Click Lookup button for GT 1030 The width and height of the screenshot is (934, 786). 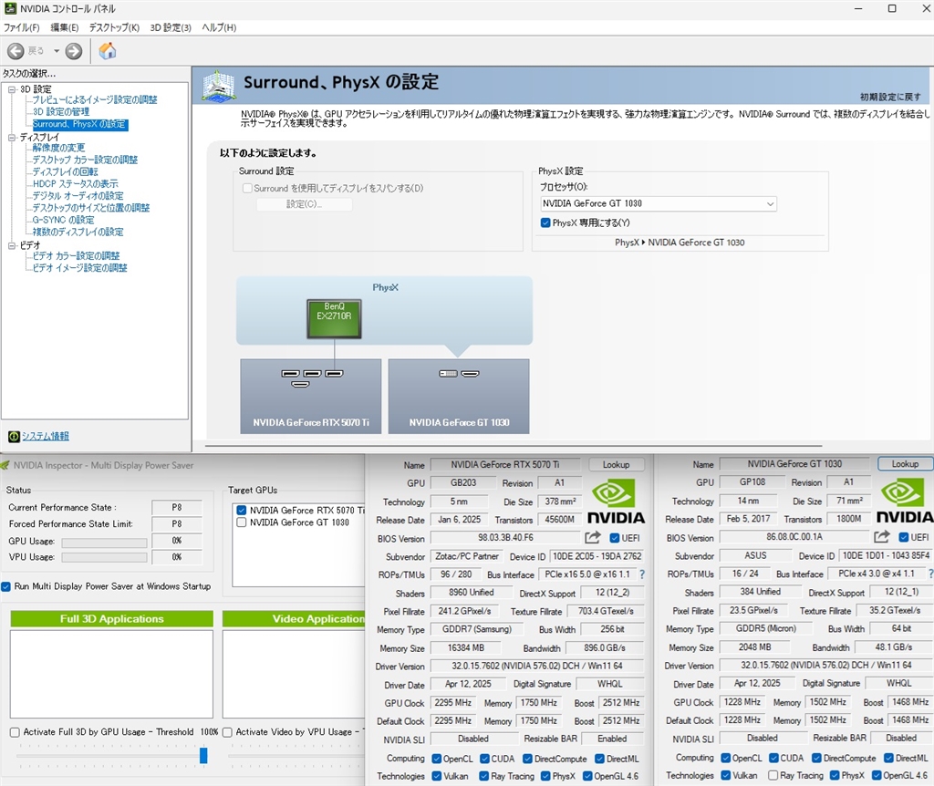click(905, 464)
